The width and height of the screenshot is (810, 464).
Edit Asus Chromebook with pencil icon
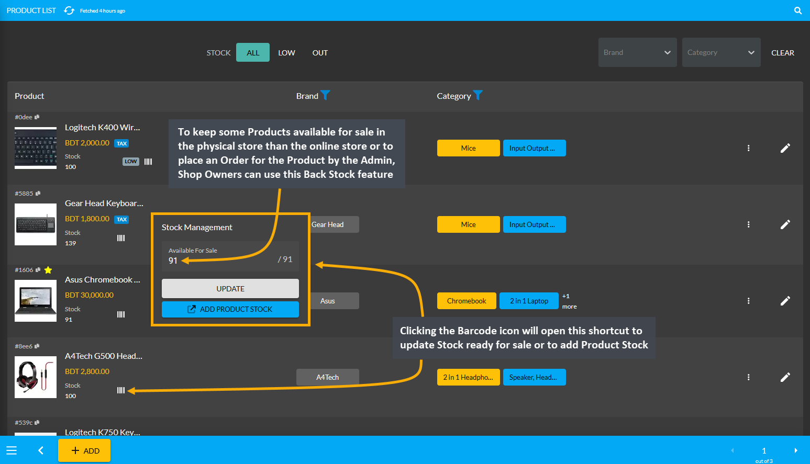coord(785,301)
